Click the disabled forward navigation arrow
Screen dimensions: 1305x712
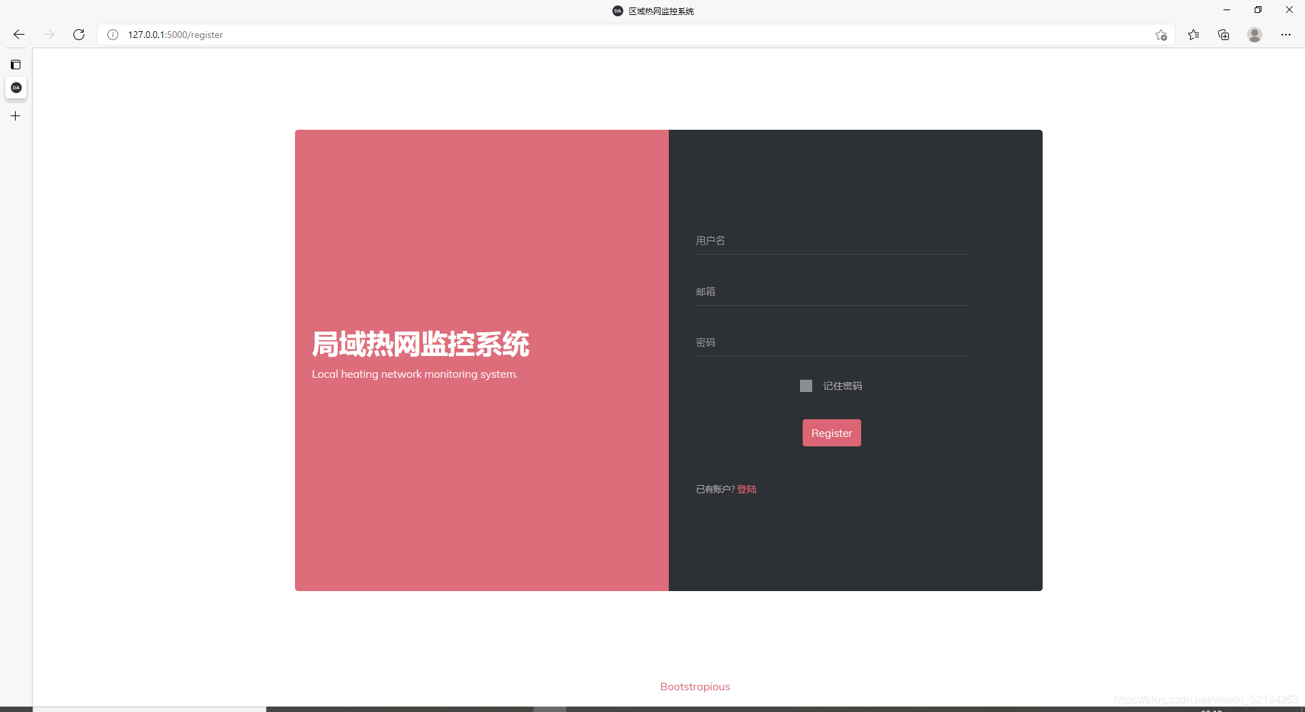tap(49, 35)
